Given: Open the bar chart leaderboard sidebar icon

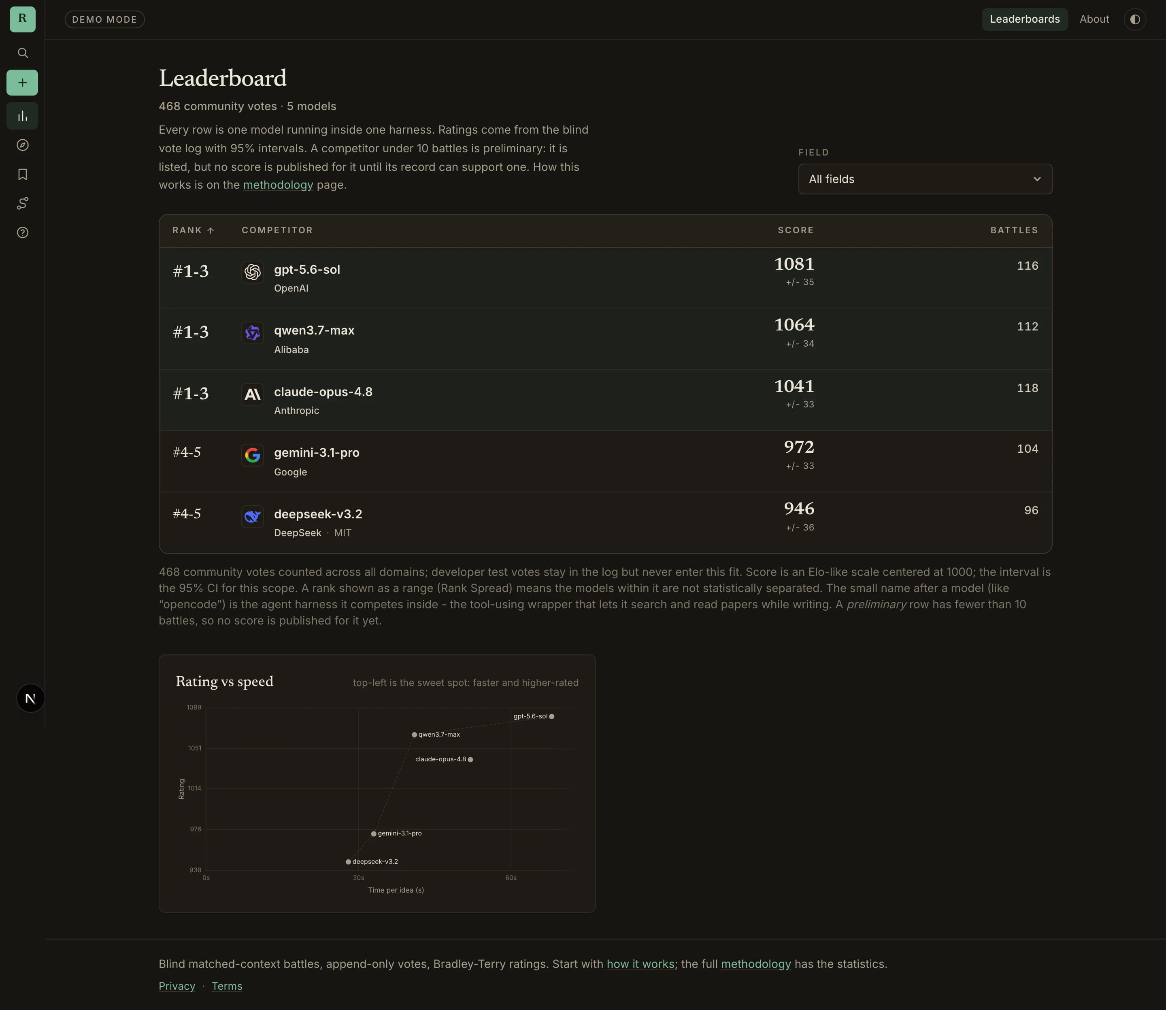Looking at the screenshot, I should (23, 116).
